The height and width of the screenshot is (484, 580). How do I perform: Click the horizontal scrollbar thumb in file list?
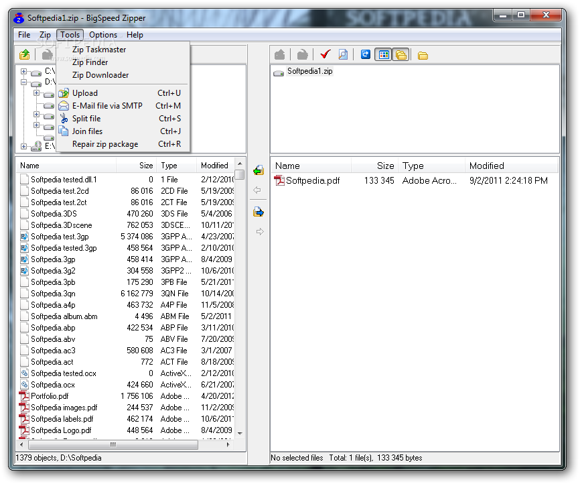coord(113,444)
